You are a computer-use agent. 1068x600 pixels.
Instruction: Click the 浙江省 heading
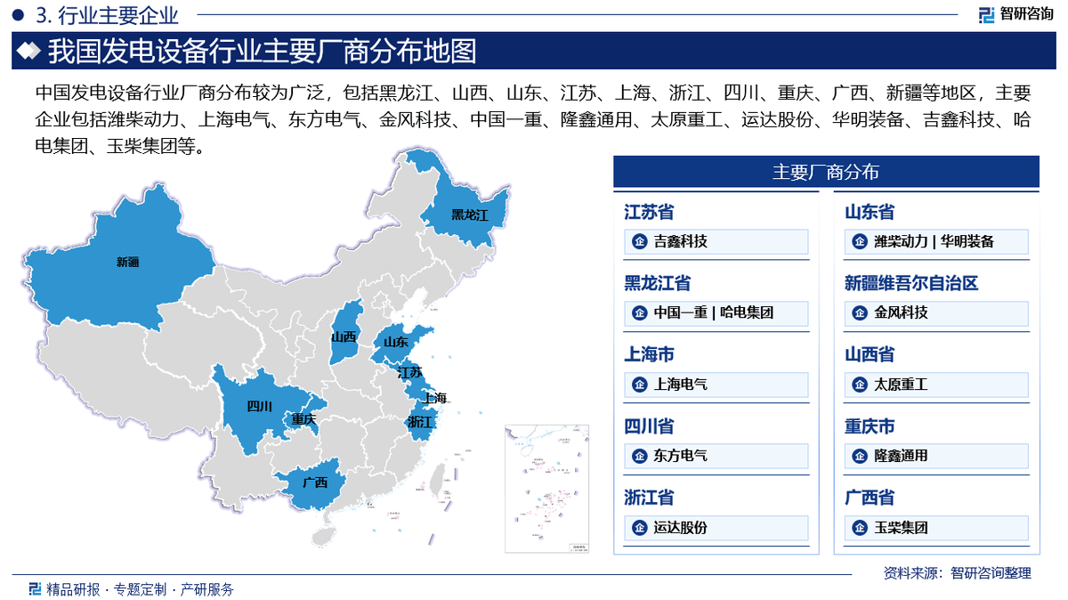click(649, 498)
